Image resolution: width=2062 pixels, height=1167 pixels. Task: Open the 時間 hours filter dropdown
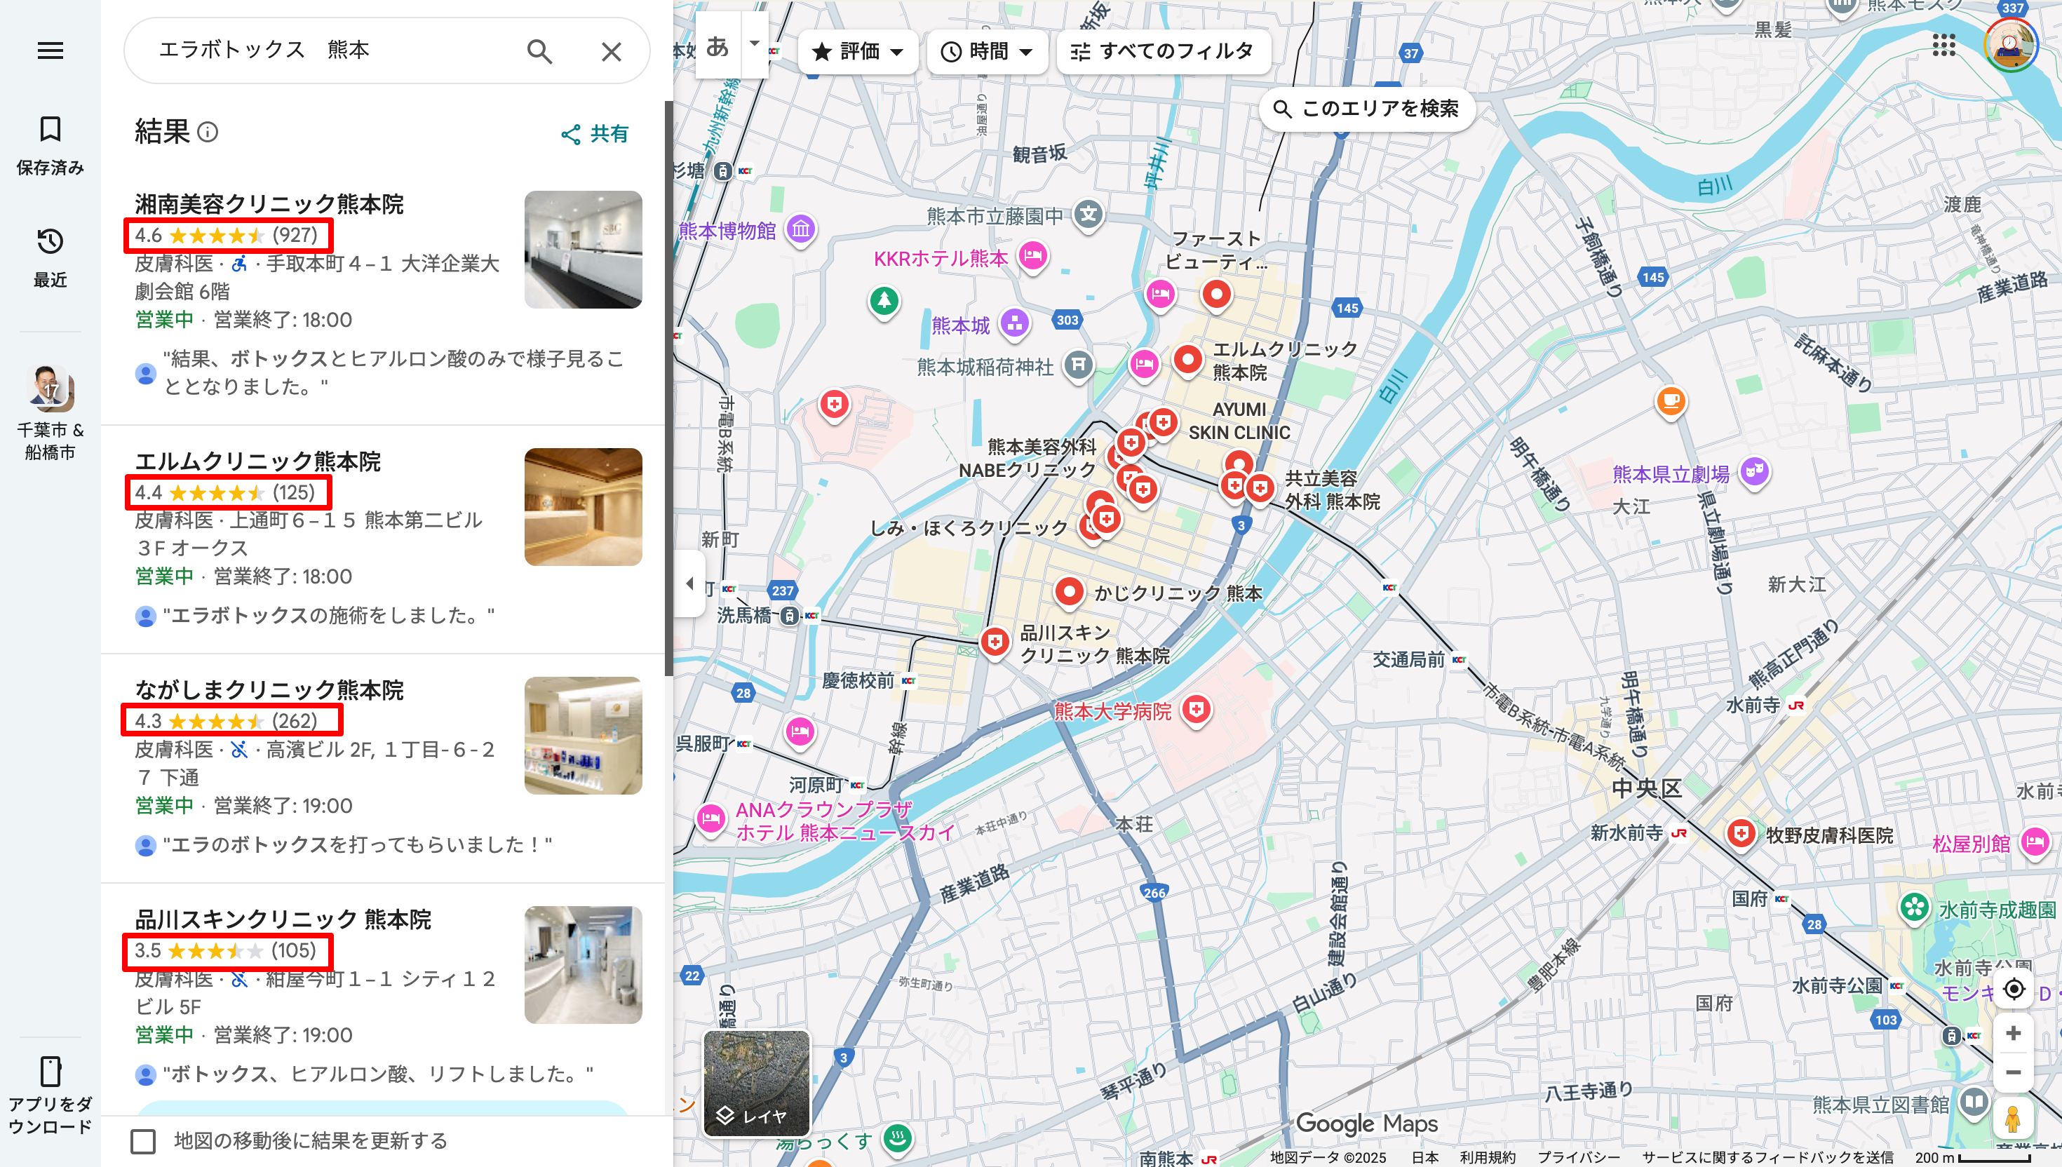[x=987, y=52]
